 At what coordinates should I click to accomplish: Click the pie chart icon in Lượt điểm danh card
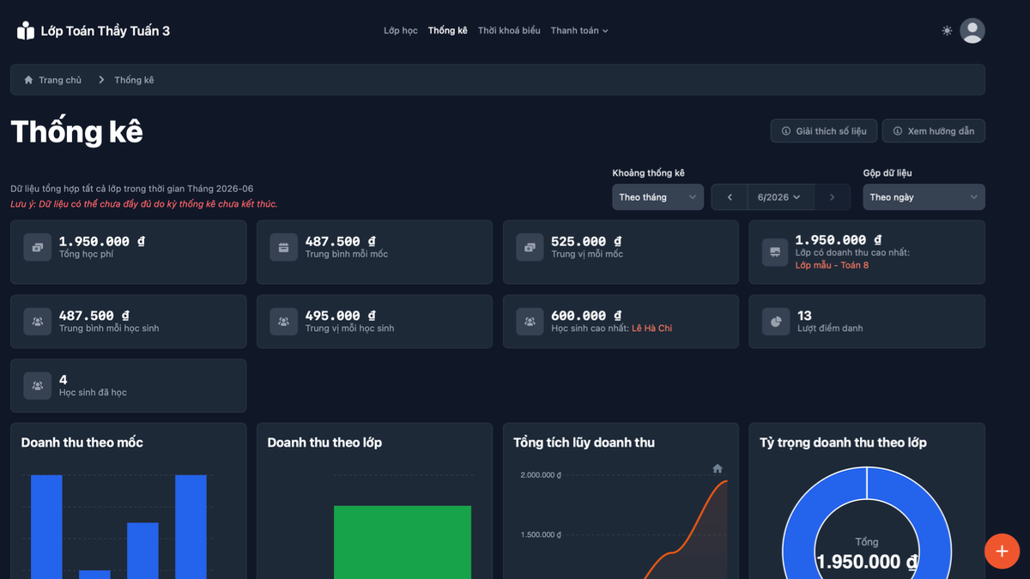tap(776, 322)
